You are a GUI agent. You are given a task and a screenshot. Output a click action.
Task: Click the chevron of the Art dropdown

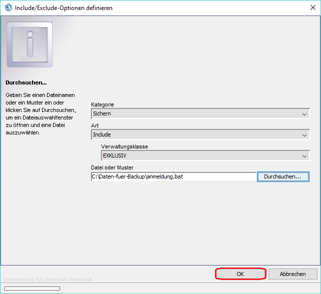(305, 135)
